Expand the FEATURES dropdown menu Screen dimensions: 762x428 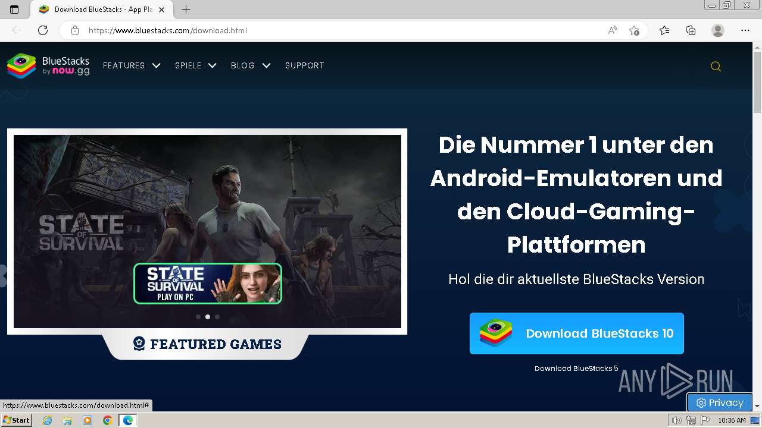(x=132, y=65)
